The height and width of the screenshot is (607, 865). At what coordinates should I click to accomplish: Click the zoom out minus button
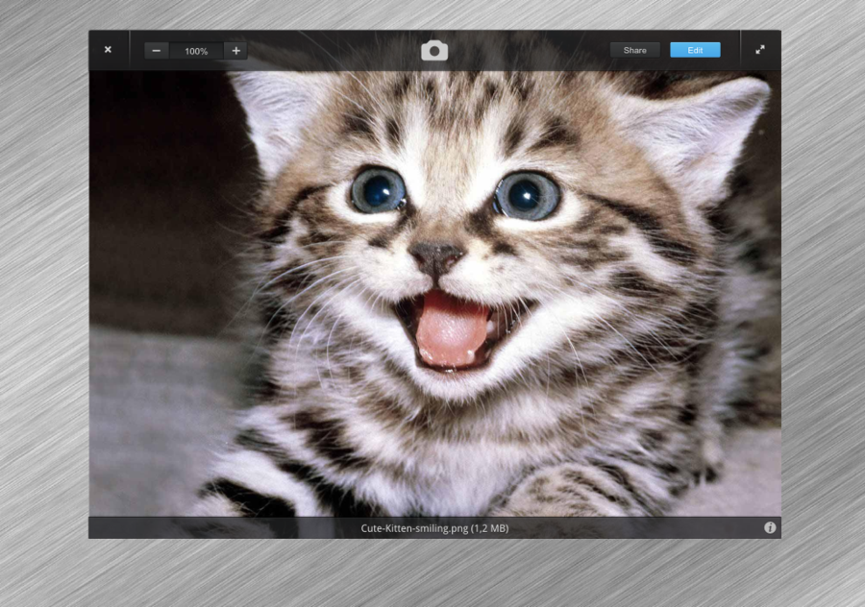click(x=157, y=51)
